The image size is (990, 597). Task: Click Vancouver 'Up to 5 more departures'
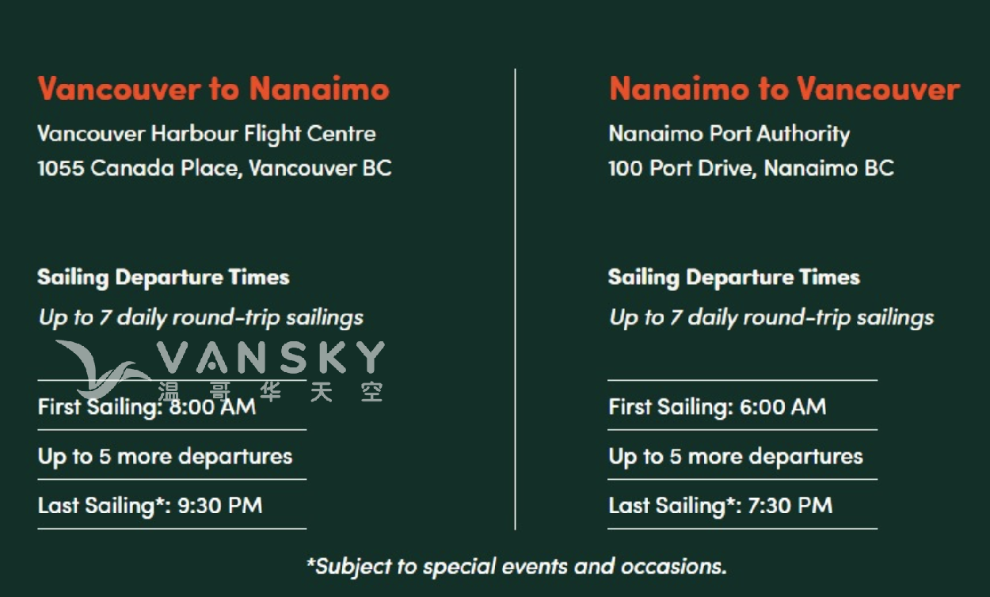coord(165,457)
